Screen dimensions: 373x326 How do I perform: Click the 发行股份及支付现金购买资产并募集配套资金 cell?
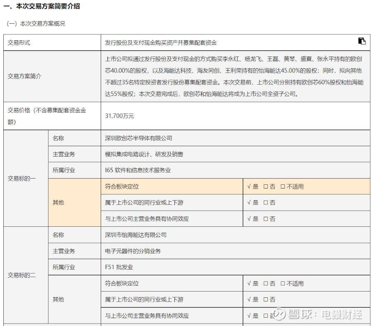(x=235, y=42)
